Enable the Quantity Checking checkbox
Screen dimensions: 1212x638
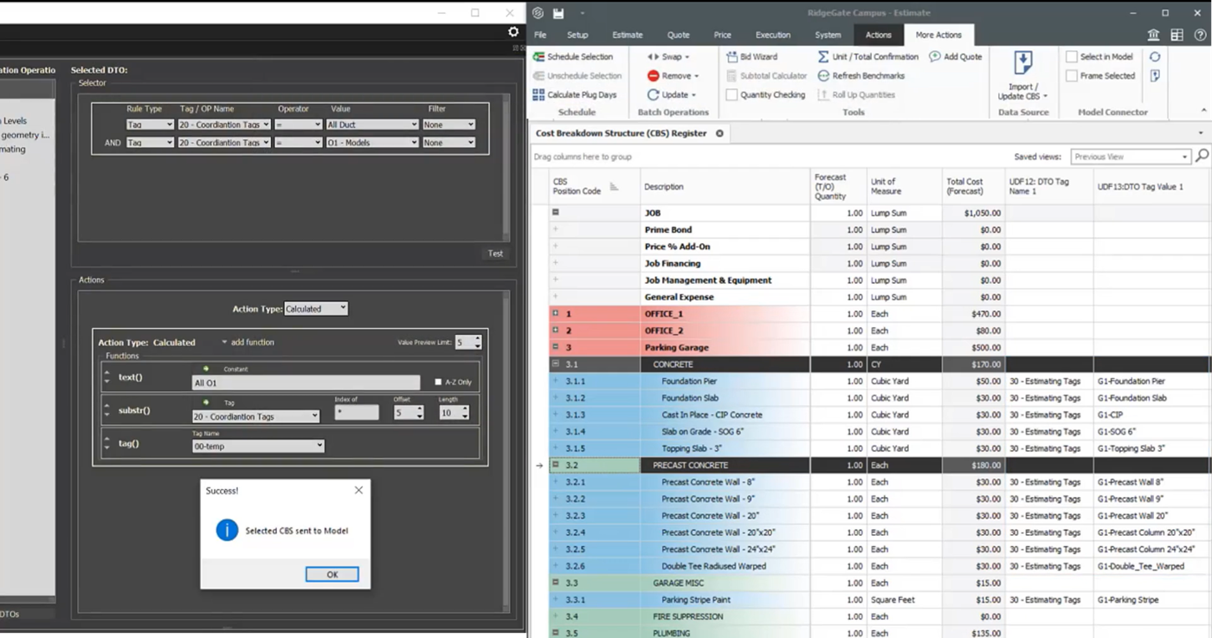732,95
